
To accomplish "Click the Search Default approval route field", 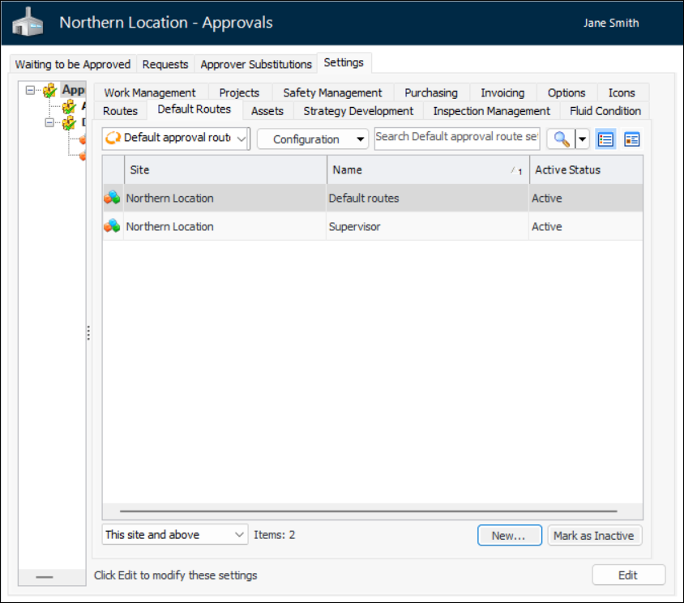I will coord(457,137).
